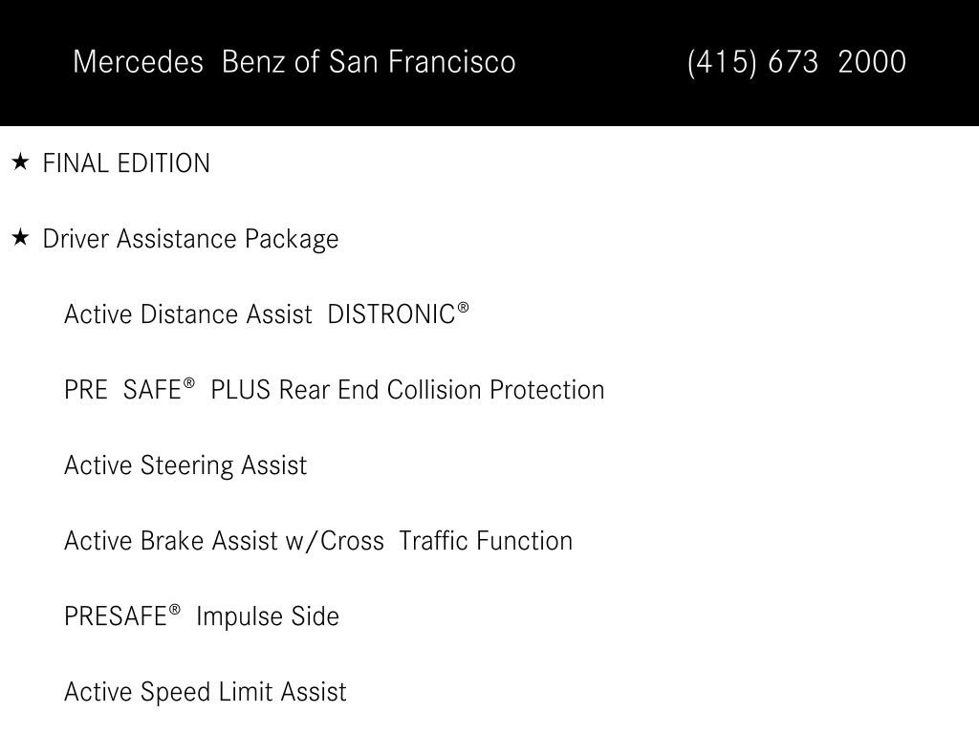Click the phone number (415) 673 2000
The width and height of the screenshot is (979, 734).
796,62
